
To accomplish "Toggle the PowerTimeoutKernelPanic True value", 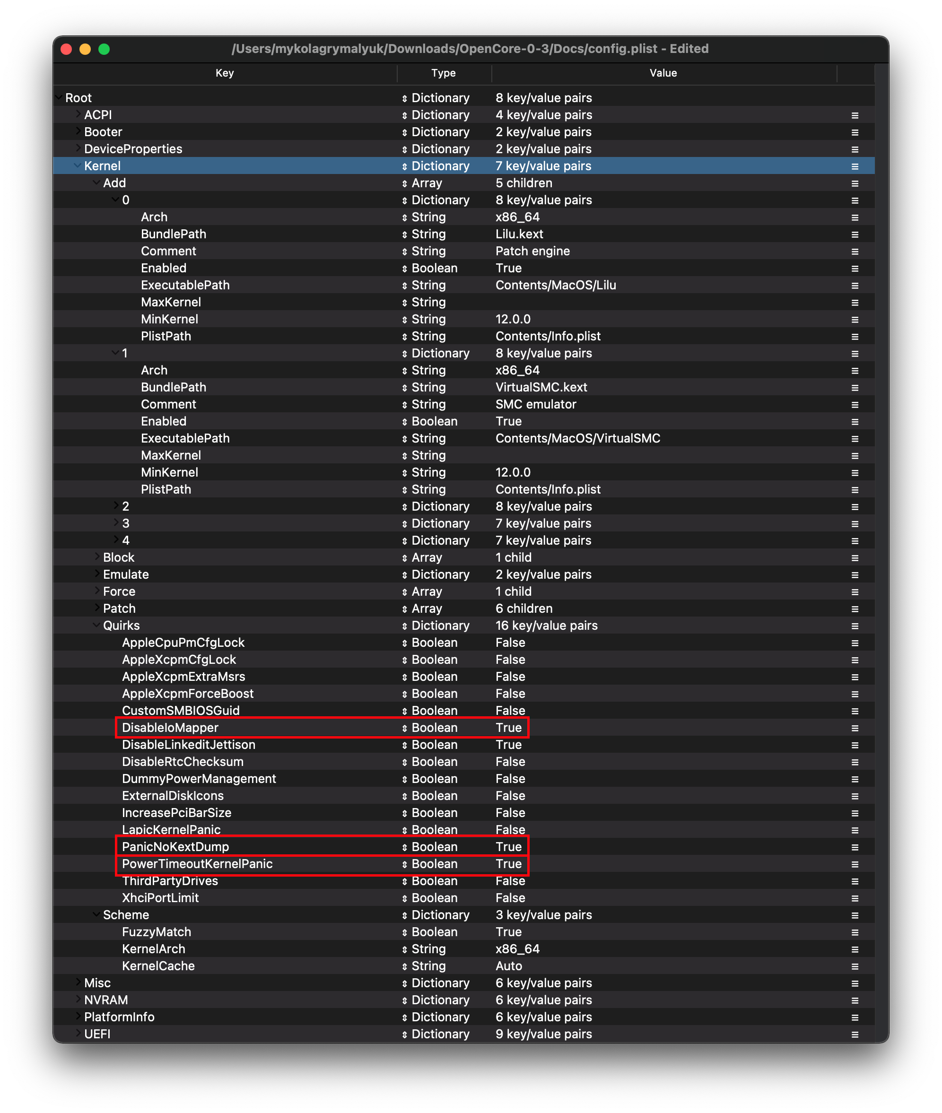I will [x=508, y=864].
